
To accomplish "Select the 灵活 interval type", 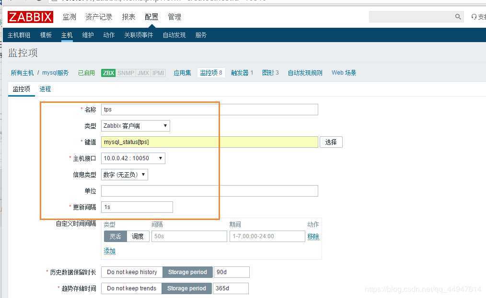I will click(116, 236).
